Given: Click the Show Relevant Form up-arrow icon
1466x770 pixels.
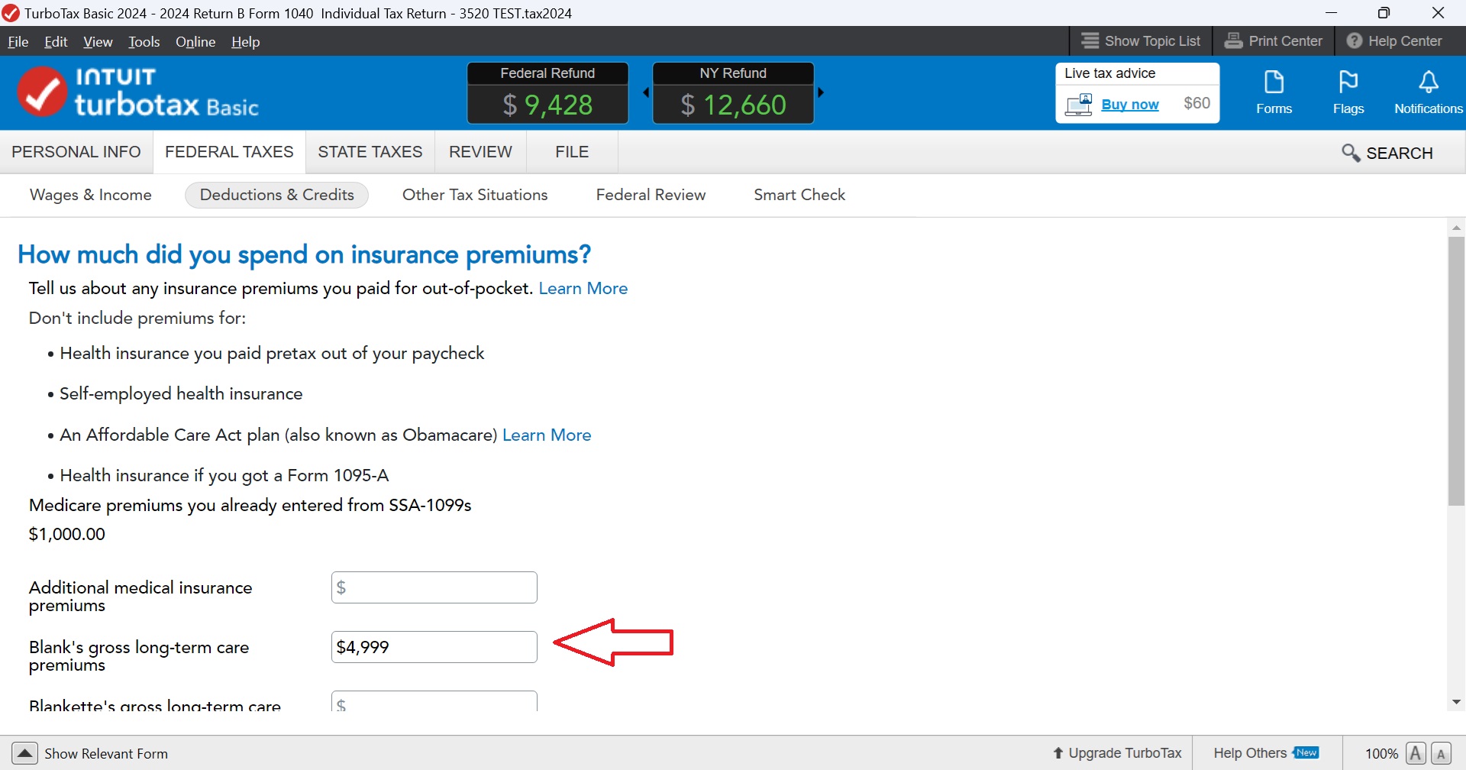Looking at the screenshot, I should coord(24,753).
